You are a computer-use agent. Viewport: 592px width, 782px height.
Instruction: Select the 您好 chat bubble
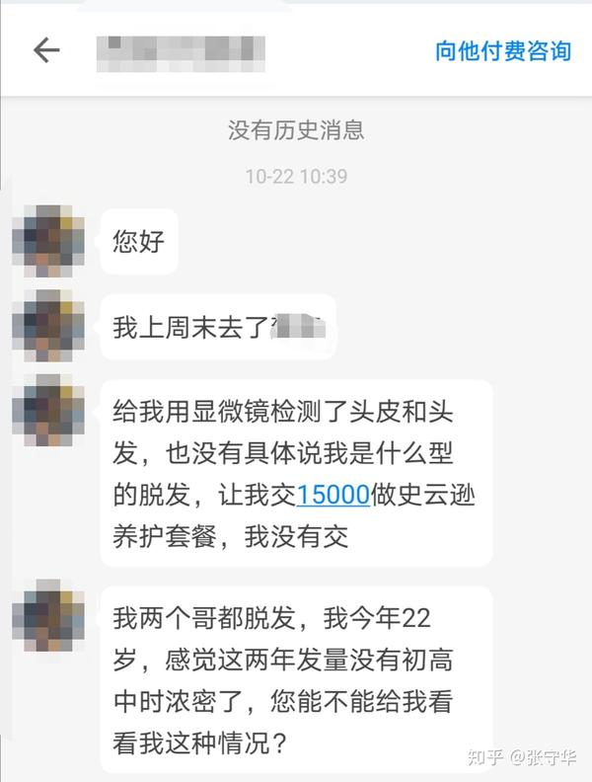139,241
